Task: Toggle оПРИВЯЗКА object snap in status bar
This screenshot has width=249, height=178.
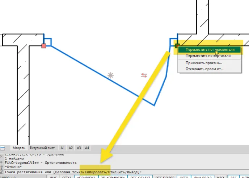Action: 86,177
